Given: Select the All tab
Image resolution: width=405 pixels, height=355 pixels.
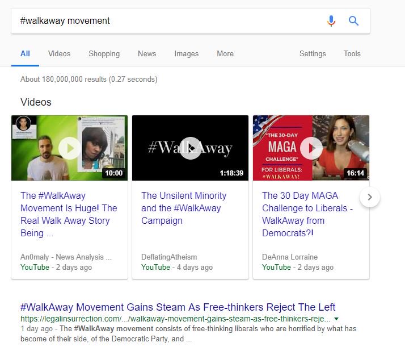Looking at the screenshot, I should click(25, 53).
